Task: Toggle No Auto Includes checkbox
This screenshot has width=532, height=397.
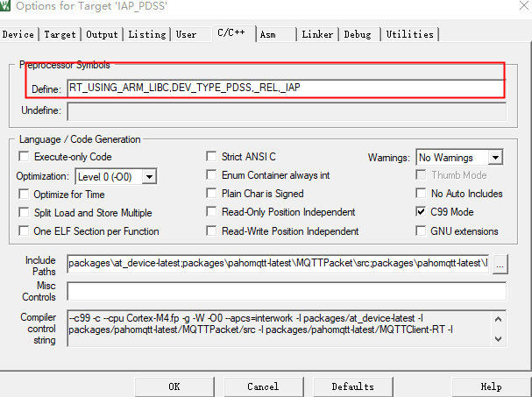Action: [421, 194]
